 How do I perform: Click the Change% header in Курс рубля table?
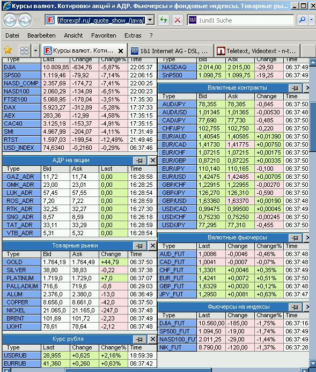(113, 347)
